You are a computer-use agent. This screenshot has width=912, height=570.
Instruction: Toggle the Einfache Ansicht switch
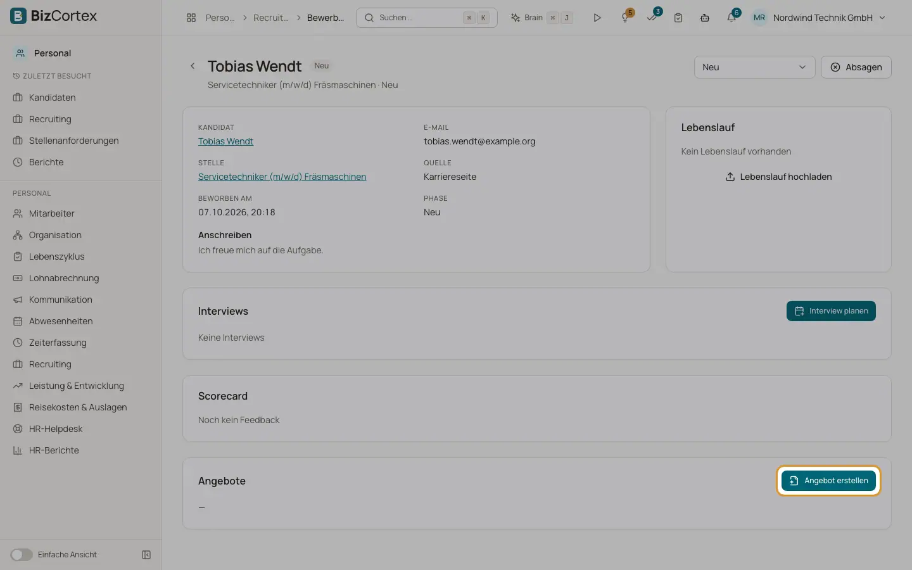click(22, 555)
